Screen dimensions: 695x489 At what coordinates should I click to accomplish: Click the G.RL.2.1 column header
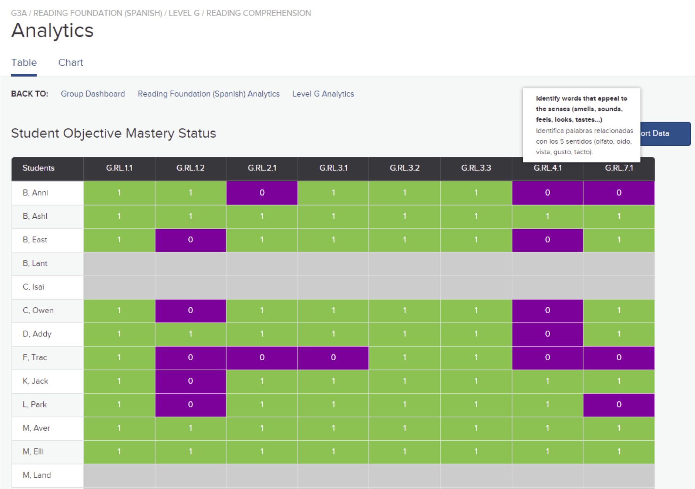(x=262, y=169)
